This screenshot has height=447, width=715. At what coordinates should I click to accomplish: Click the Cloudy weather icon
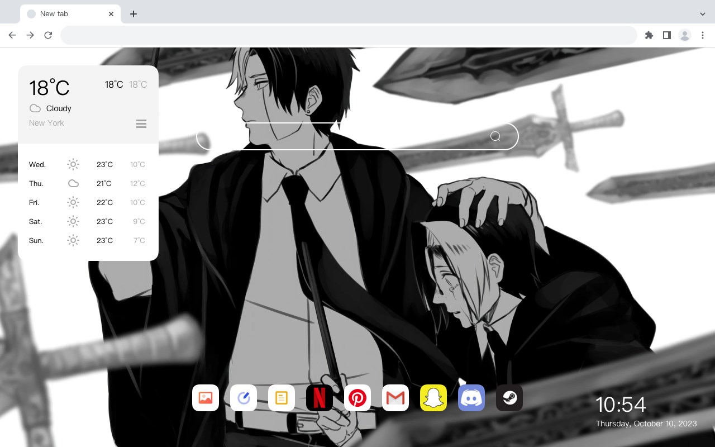point(35,108)
